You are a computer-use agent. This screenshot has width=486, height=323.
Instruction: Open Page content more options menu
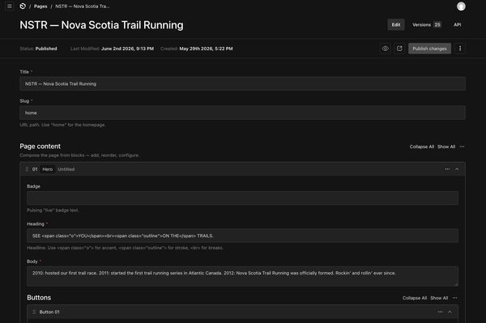click(x=463, y=147)
